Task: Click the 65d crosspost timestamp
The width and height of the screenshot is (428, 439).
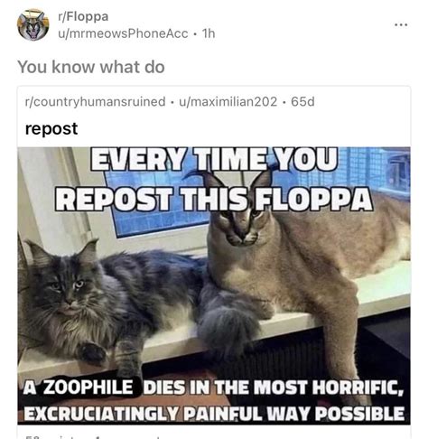Action: coord(302,101)
